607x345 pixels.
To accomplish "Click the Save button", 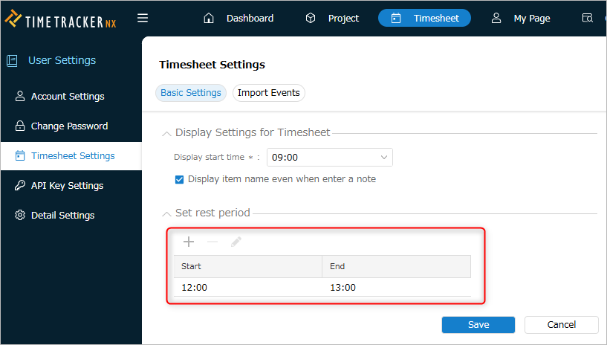I will (x=478, y=324).
